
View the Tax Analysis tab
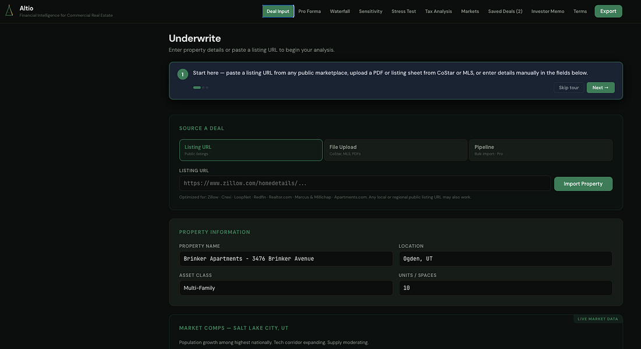438,12
